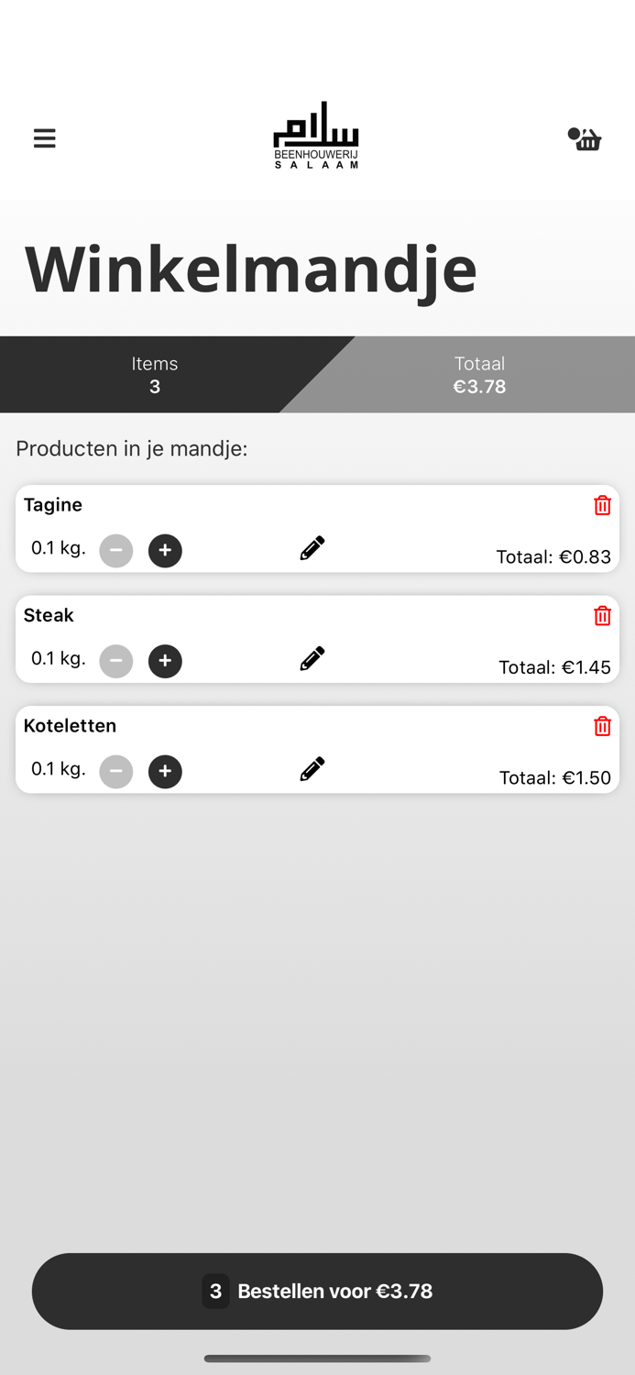The height and width of the screenshot is (1375, 635).
Task: Decrease Tagine quantity with minus
Action: point(116,551)
